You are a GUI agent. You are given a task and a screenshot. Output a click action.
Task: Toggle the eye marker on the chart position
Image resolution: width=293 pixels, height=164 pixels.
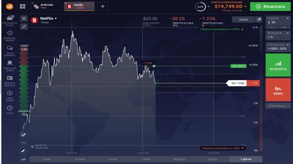tap(154, 66)
